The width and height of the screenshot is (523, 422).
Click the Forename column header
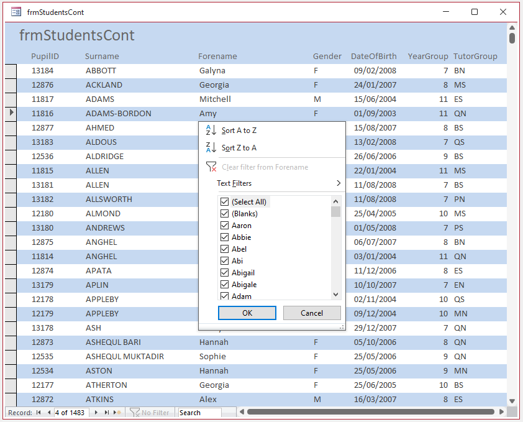(x=217, y=56)
